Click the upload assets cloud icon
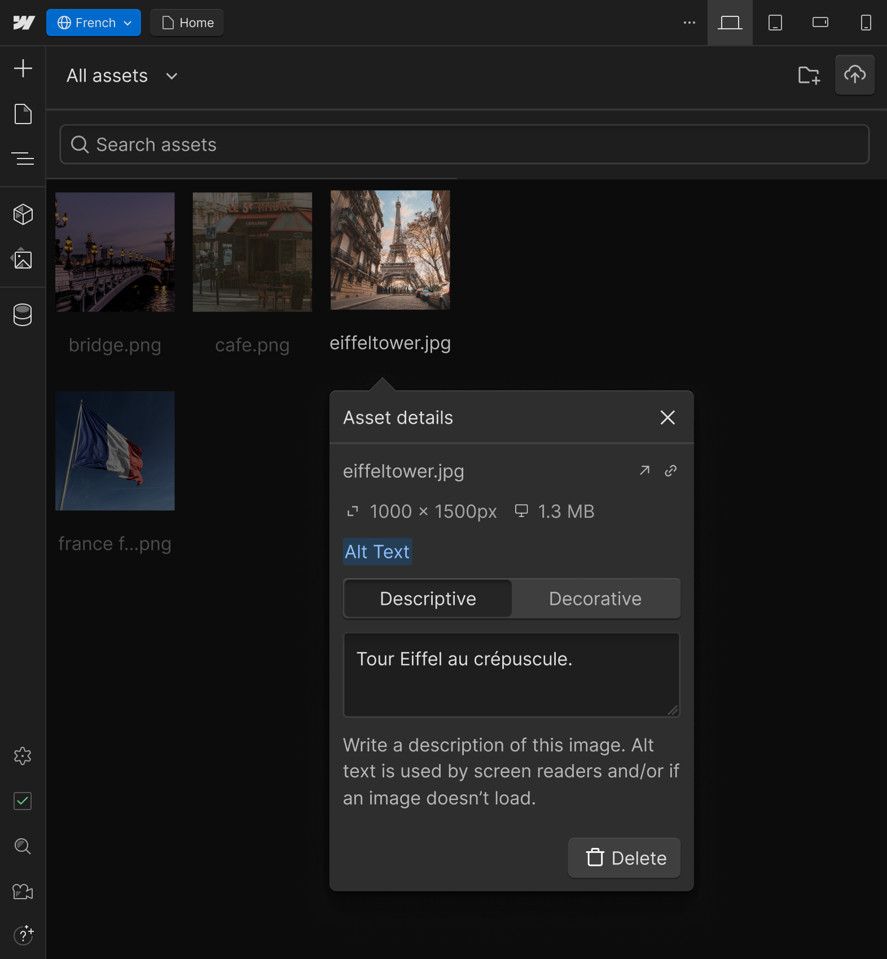 854,75
